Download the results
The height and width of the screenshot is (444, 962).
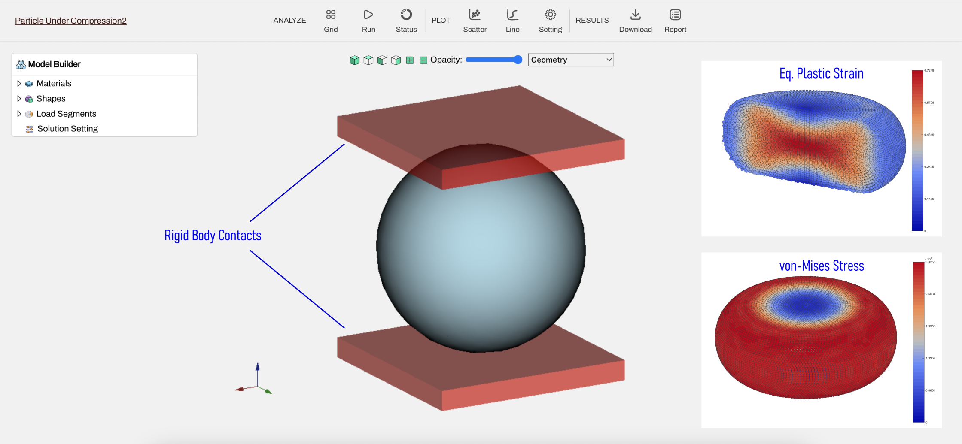(x=635, y=21)
